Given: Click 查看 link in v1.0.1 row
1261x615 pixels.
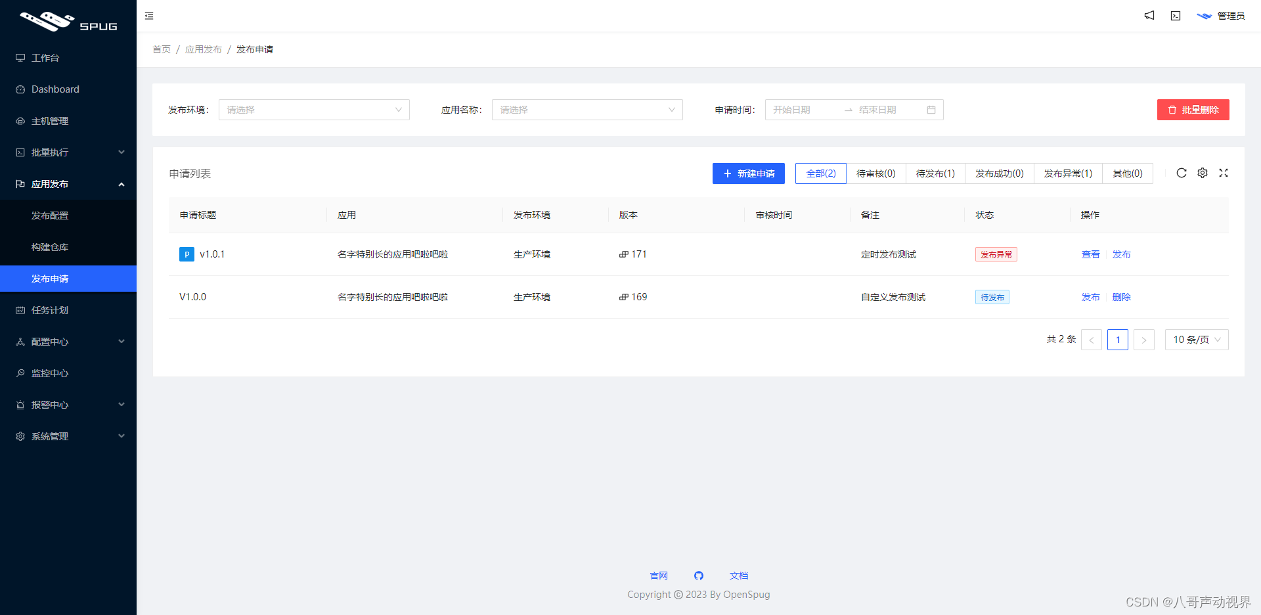Looking at the screenshot, I should click(1091, 254).
